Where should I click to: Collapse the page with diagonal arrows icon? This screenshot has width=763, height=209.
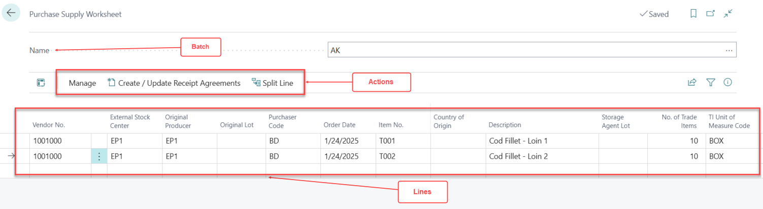[x=728, y=14]
